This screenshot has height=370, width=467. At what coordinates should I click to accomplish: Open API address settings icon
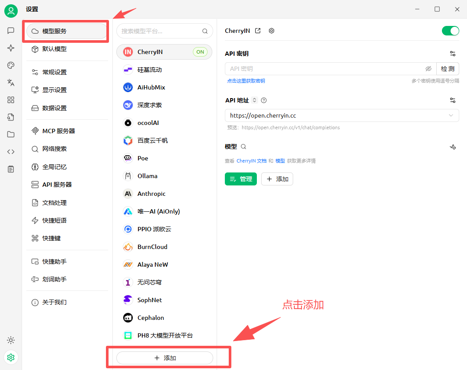(x=453, y=100)
